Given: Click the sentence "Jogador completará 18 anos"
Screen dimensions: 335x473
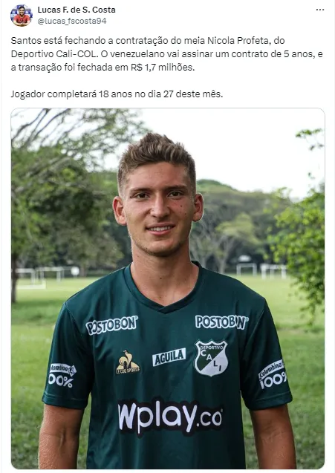Looking at the screenshot, I should tap(117, 94).
